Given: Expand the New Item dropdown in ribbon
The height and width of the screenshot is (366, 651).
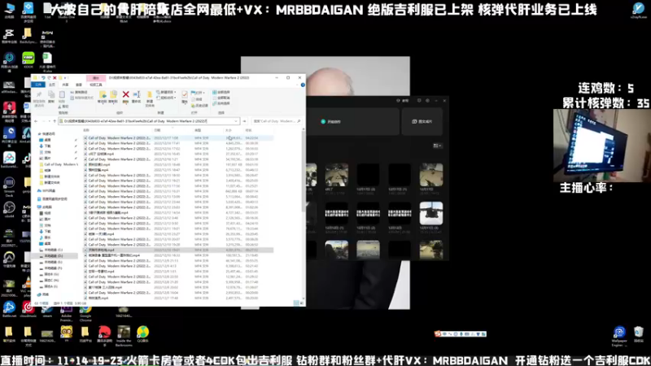Looking at the screenshot, I should point(167,92).
